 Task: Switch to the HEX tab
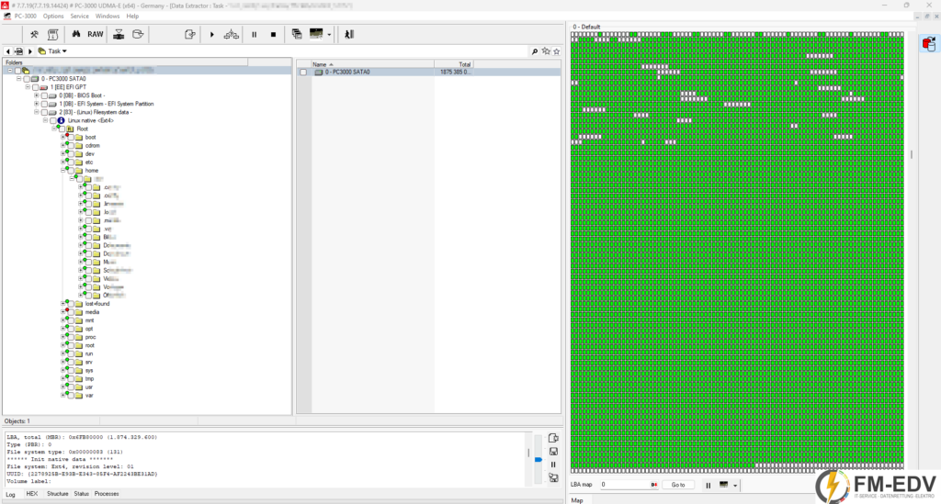(32, 494)
